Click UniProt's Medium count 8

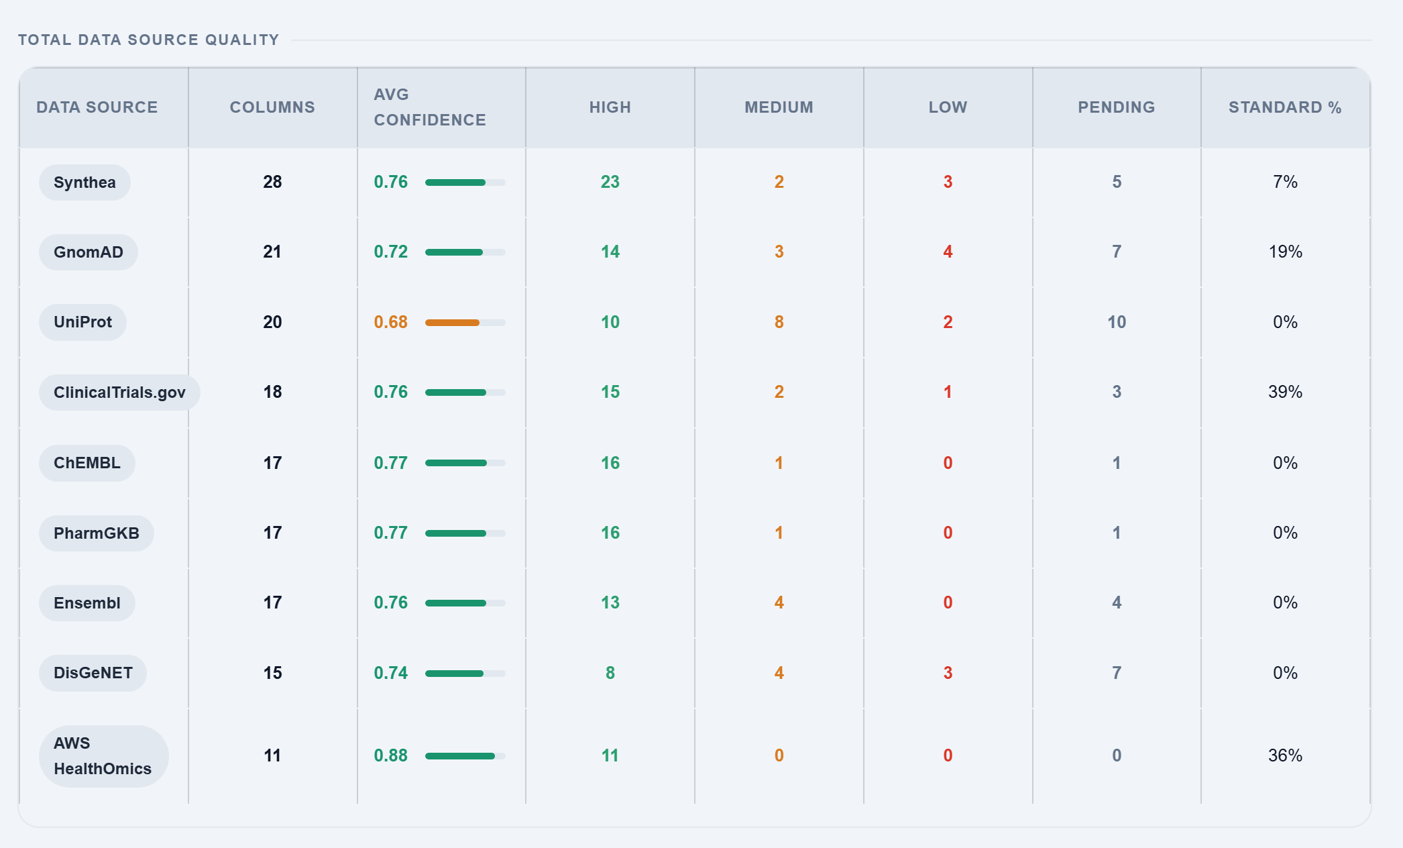click(779, 322)
